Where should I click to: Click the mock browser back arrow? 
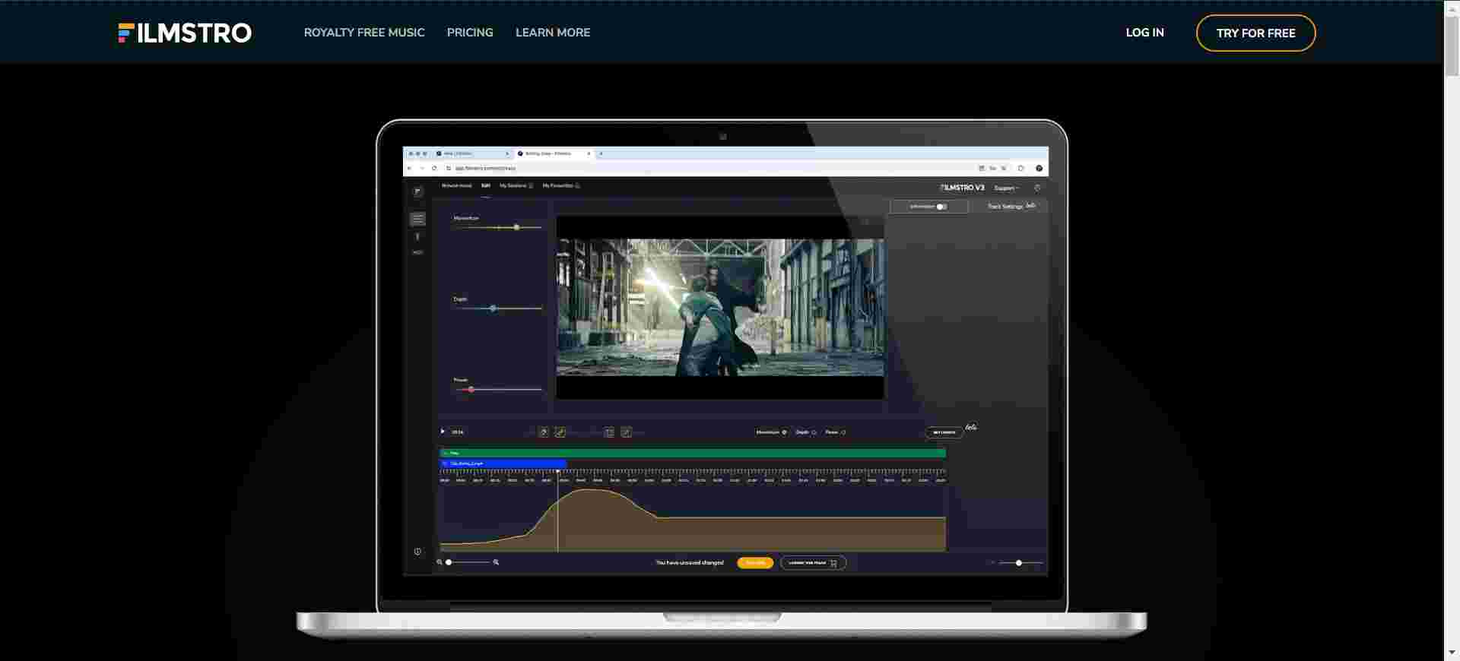point(409,168)
